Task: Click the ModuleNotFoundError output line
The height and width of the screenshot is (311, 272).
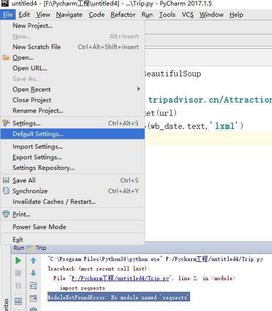Action: point(118,297)
